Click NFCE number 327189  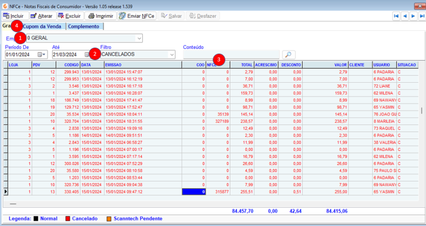pos(218,121)
